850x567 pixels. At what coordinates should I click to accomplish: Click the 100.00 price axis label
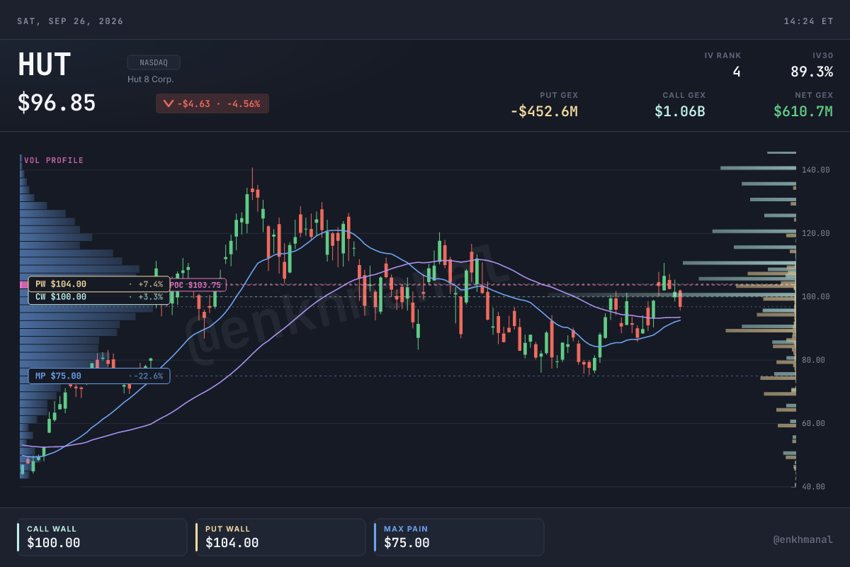816,296
